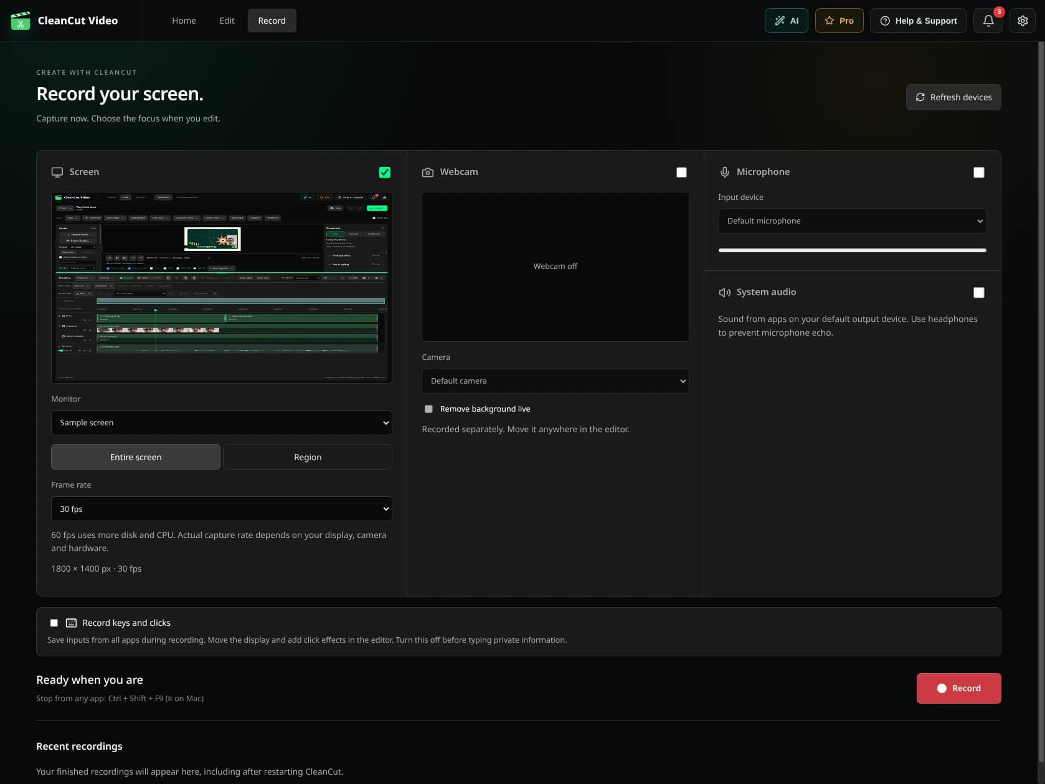Click the red notification count badge
Image resolution: width=1045 pixels, height=784 pixels.
(x=999, y=11)
